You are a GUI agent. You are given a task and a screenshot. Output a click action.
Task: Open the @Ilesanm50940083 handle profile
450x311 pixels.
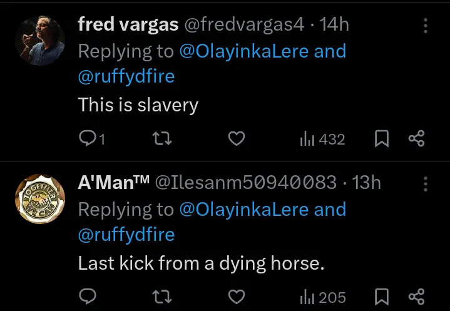click(x=245, y=182)
